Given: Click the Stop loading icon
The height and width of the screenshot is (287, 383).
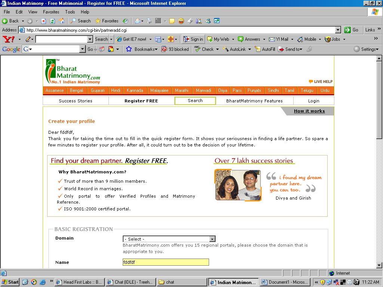Looking at the screenshot, I should [43, 21].
